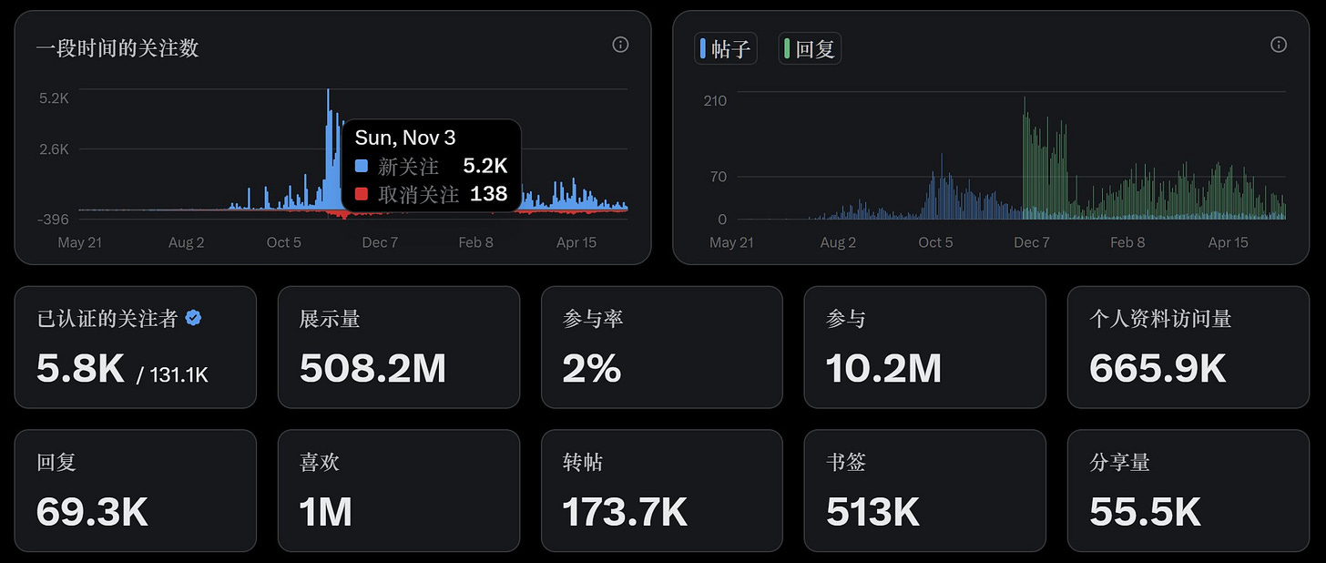This screenshot has height=563, width=1326.
Task: Toggle the 回复 series legend
Action: pyautogui.click(x=810, y=49)
